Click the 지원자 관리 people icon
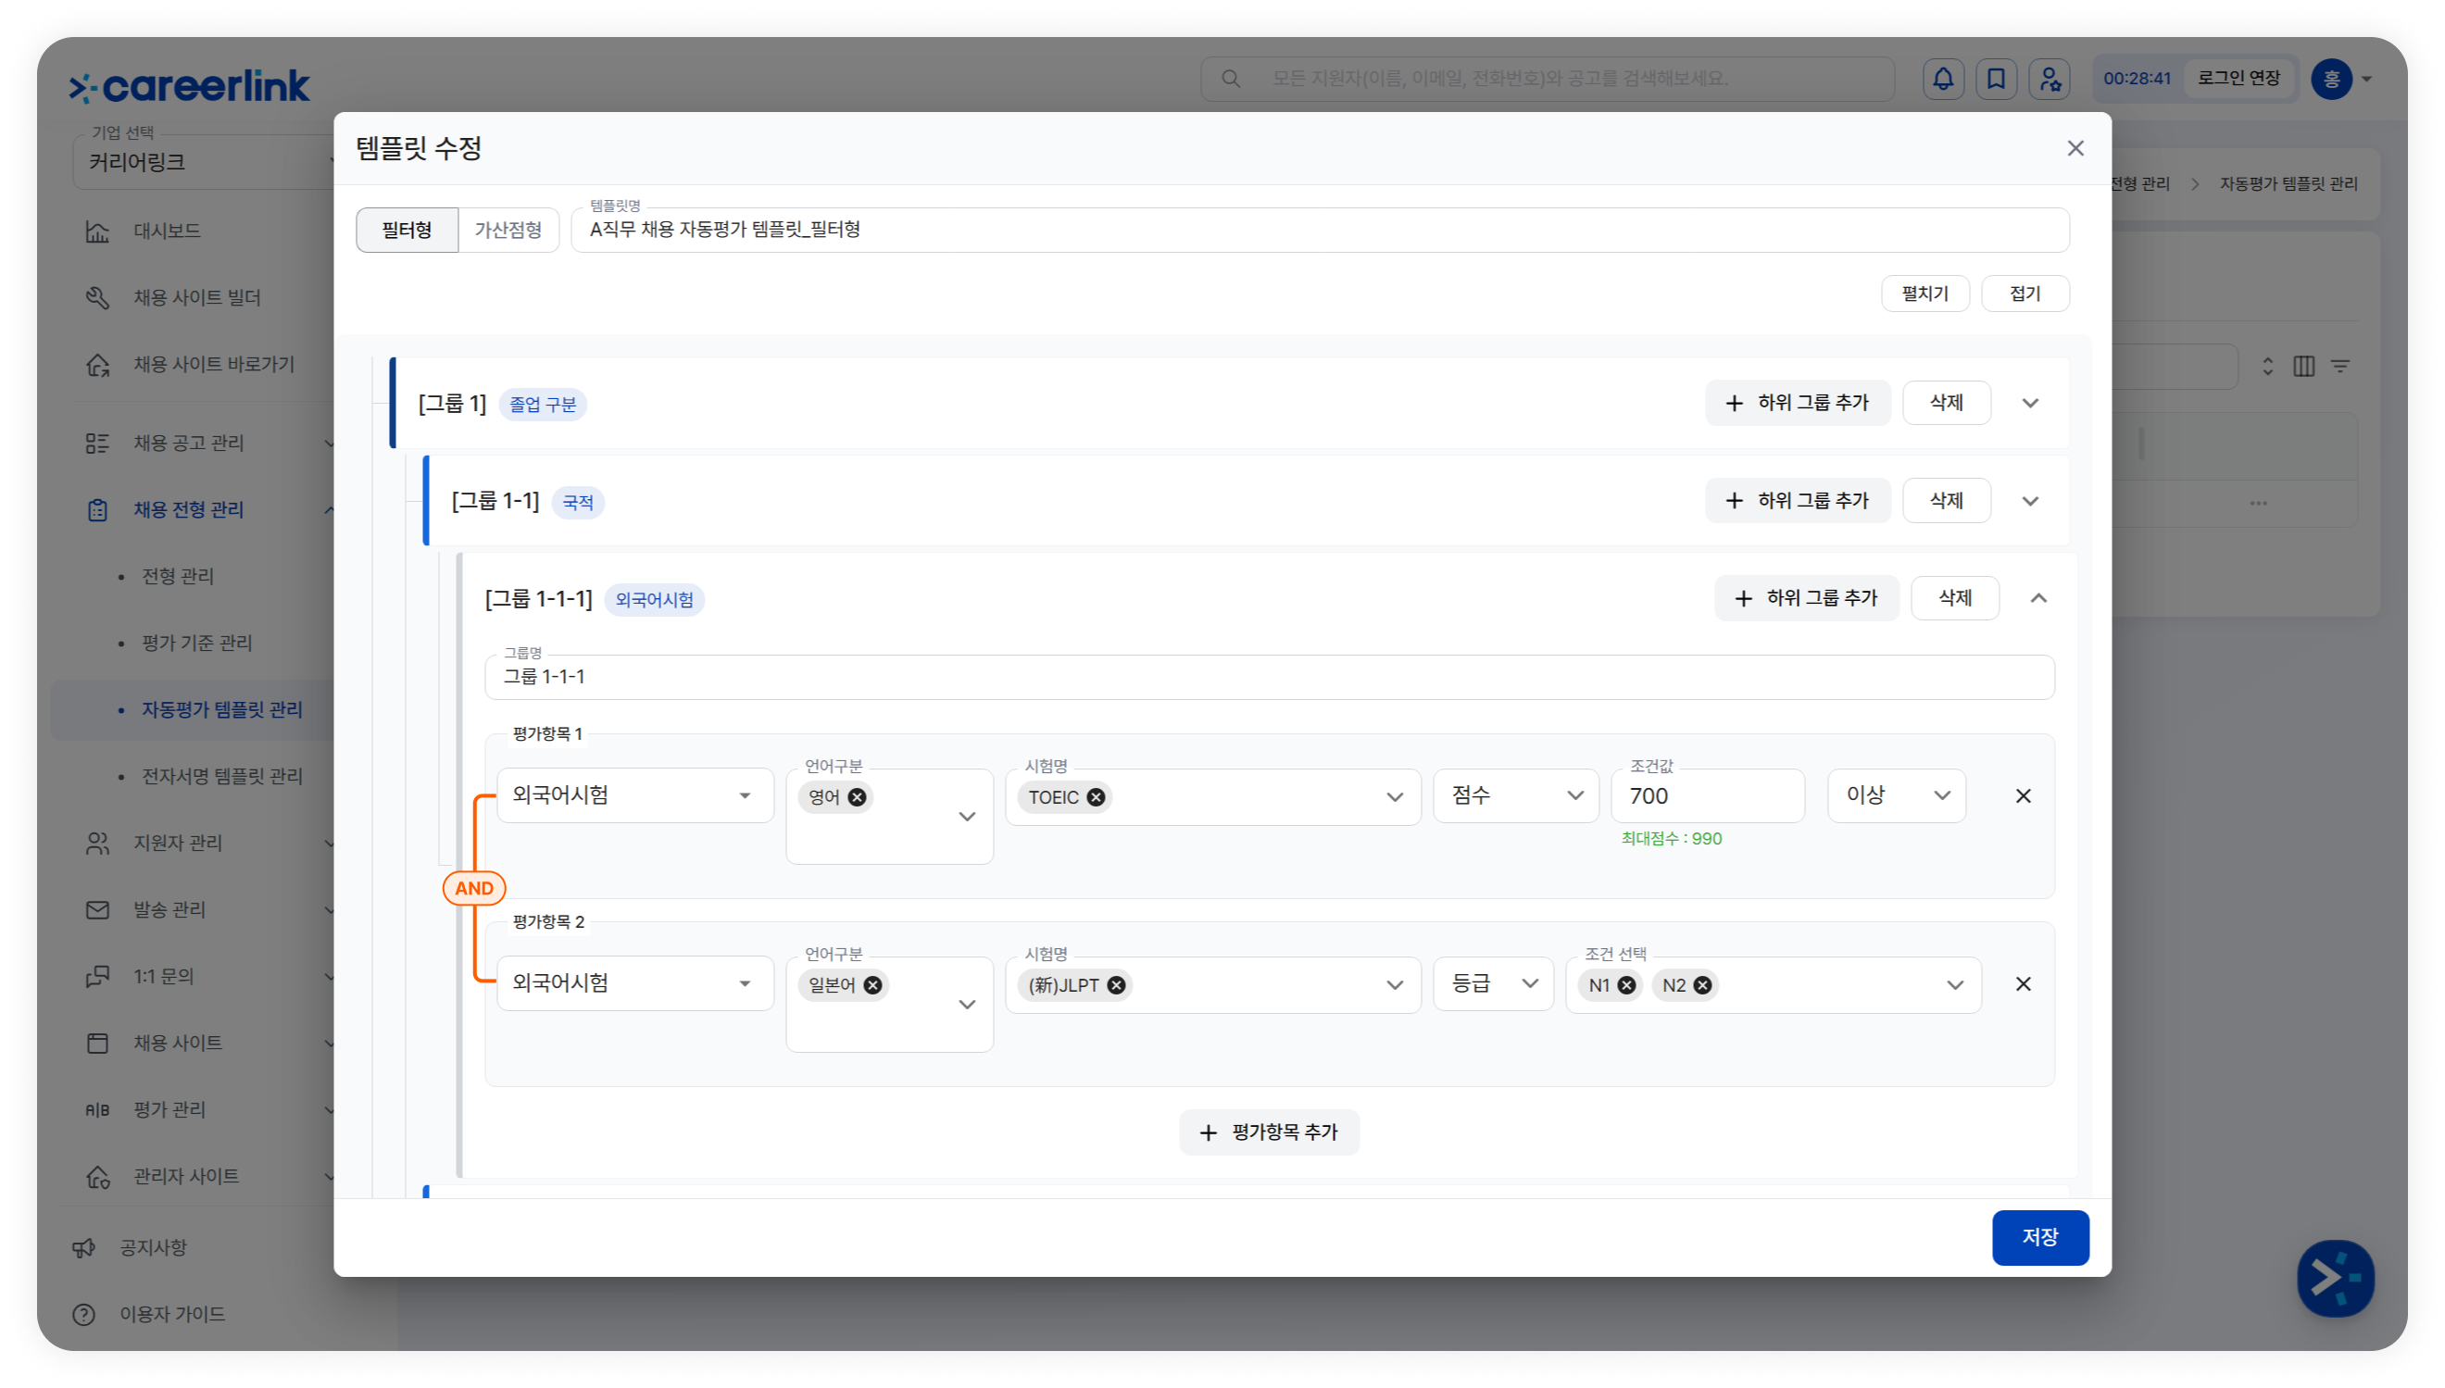2445x1388 pixels. tap(97, 843)
